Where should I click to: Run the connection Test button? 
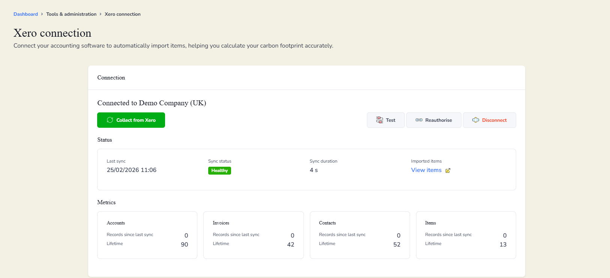click(x=386, y=120)
